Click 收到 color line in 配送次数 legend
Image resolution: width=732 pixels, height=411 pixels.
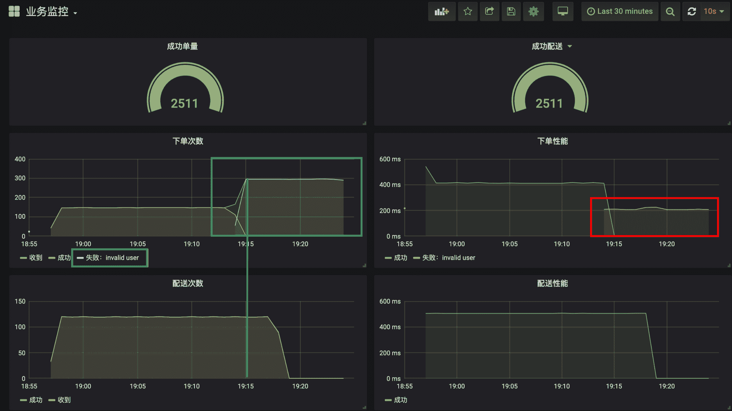[52, 400]
